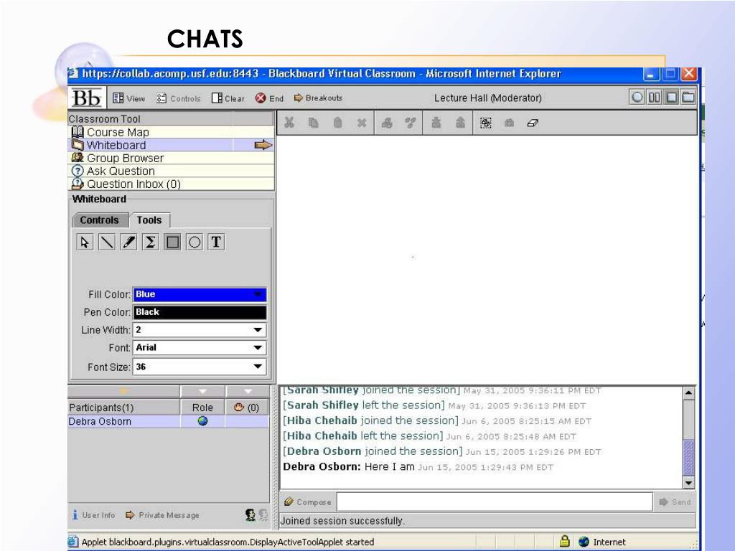Select the arrow pointer tool

coord(85,242)
